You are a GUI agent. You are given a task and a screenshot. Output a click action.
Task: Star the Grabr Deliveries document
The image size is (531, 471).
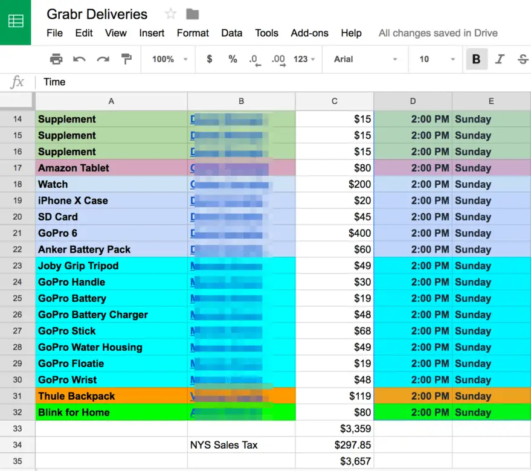click(170, 14)
